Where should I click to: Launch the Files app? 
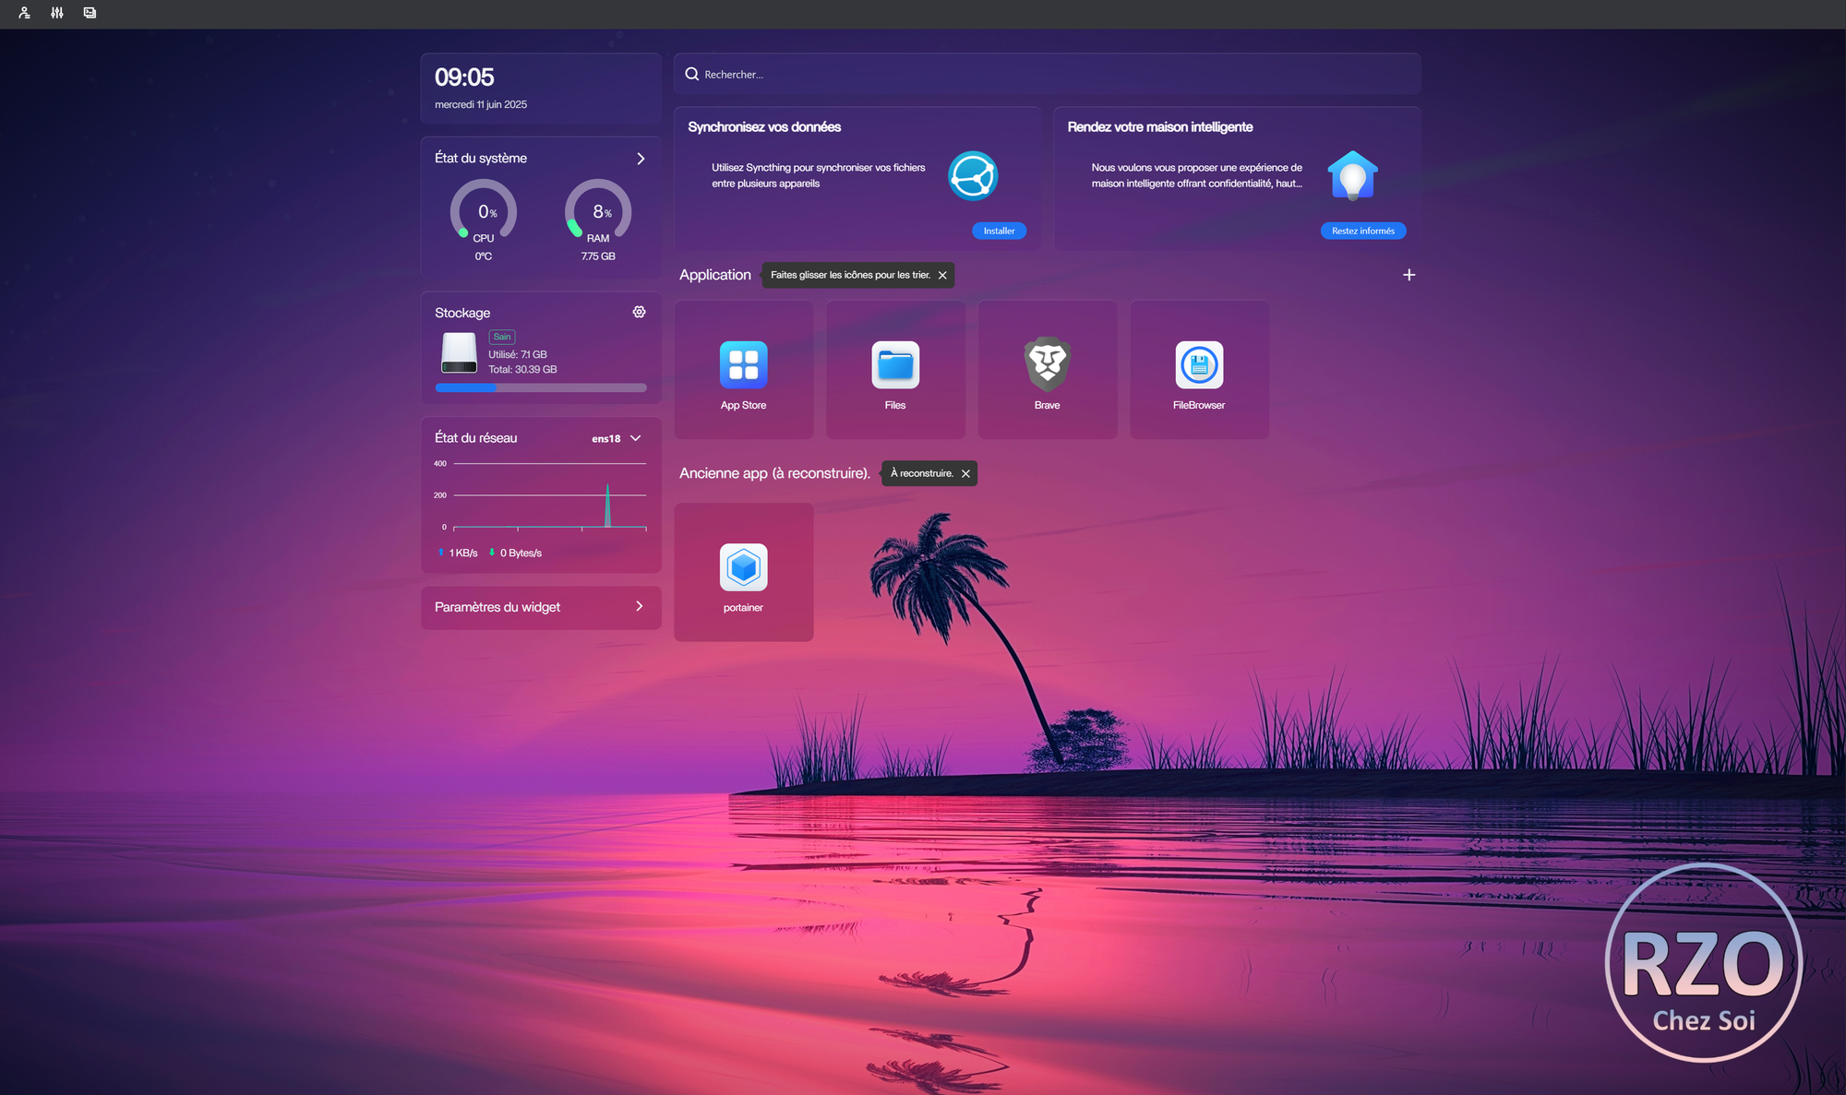tap(894, 365)
